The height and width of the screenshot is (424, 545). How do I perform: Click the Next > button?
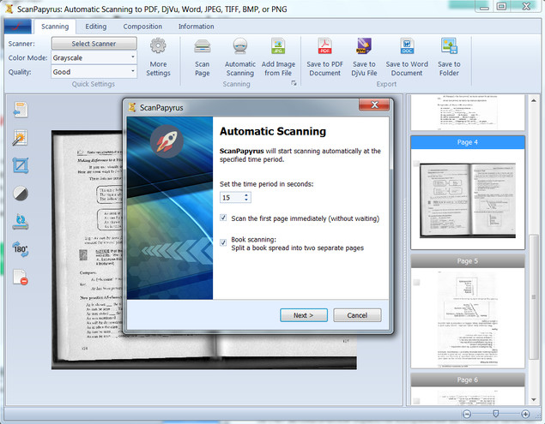pos(304,315)
